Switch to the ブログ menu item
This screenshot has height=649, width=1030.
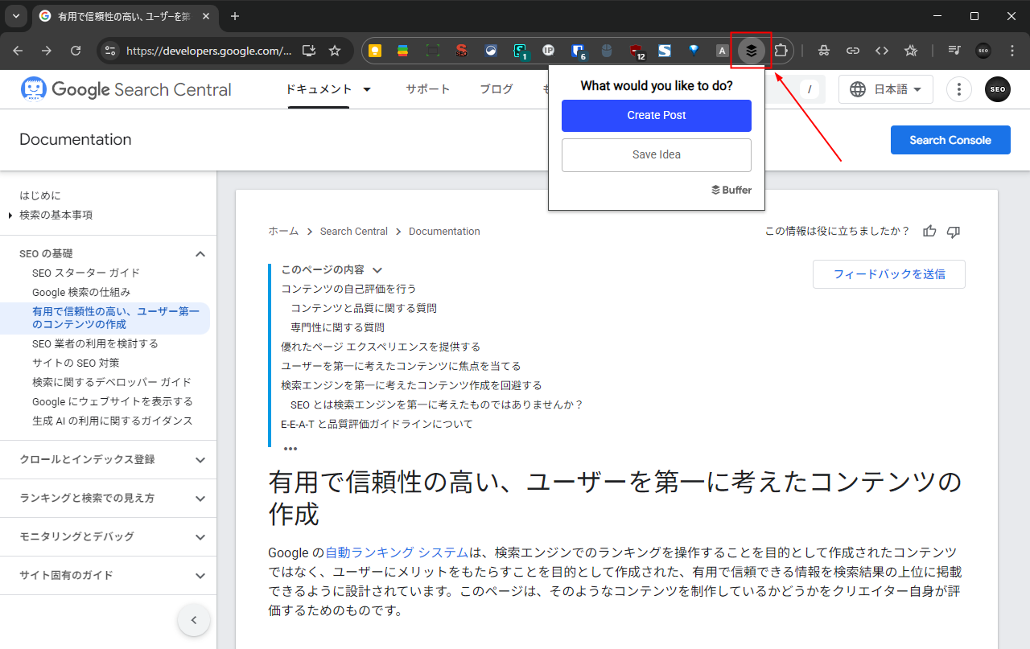click(x=496, y=89)
